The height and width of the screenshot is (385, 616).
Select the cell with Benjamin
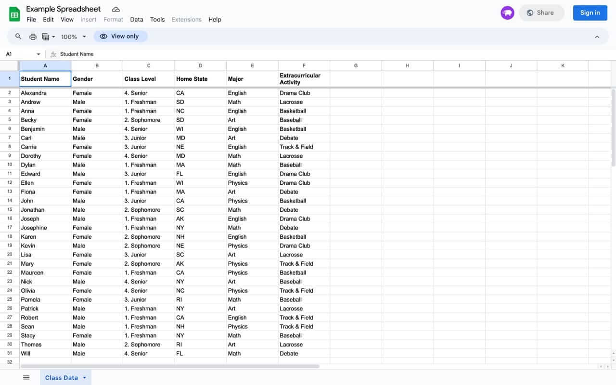point(45,129)
